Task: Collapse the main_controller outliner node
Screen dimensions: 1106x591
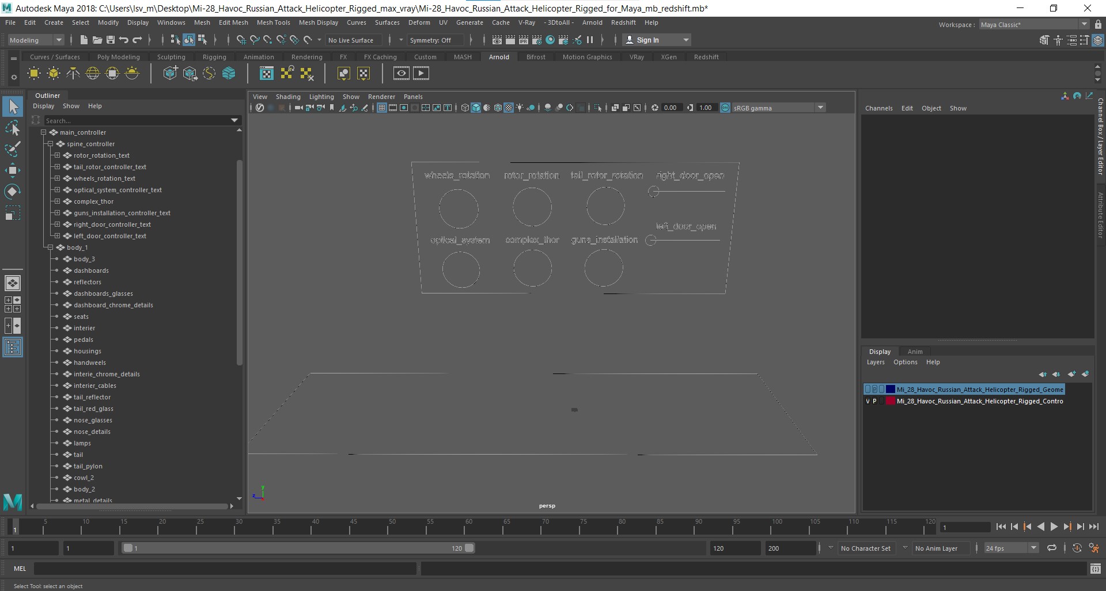Action: tap(43, 132)
